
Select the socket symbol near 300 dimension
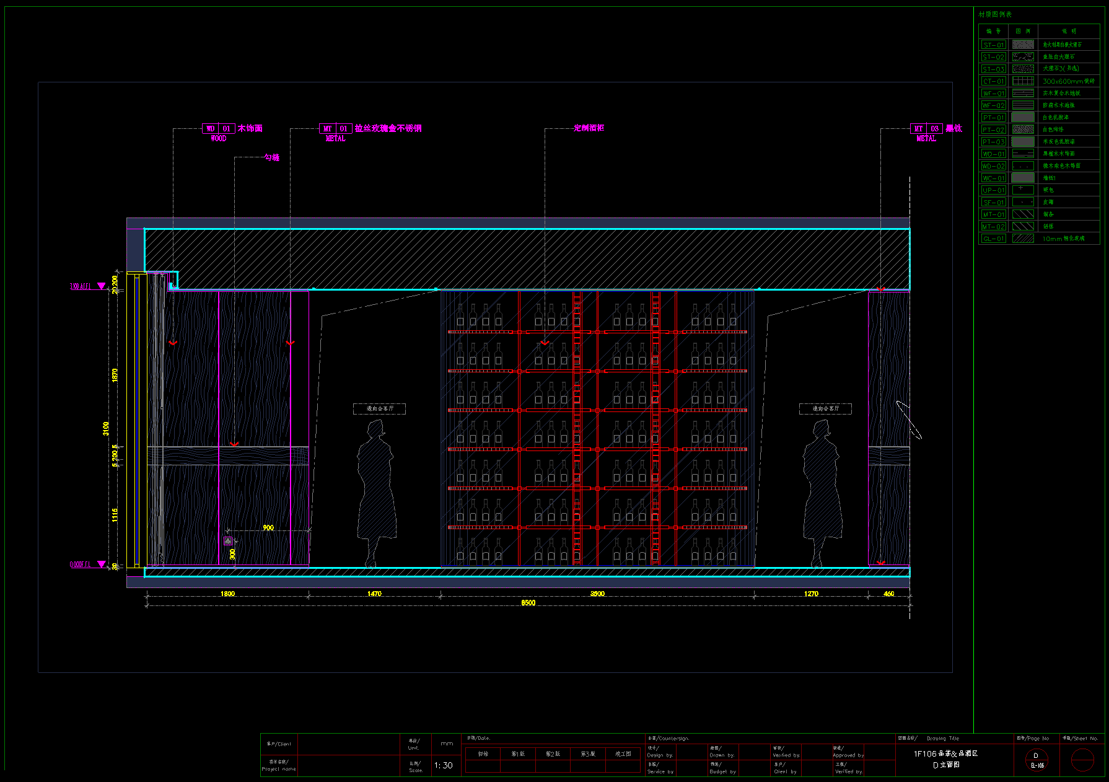pyautogui.click(x=228, y=541)
